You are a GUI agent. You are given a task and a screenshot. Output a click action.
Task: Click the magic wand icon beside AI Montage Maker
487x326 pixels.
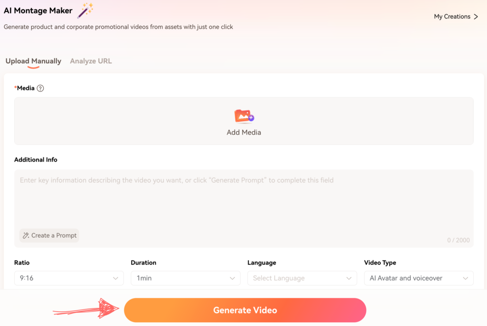click(85, 10)
